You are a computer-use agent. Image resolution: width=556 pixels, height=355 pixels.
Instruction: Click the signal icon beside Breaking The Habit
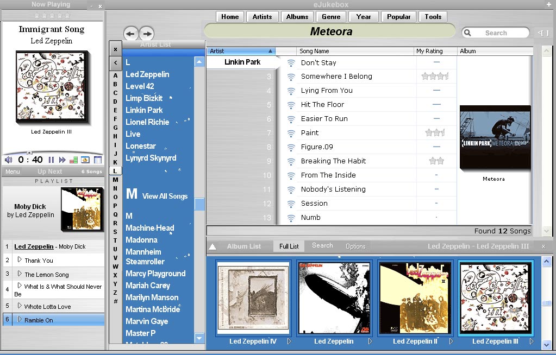[291, 162]
